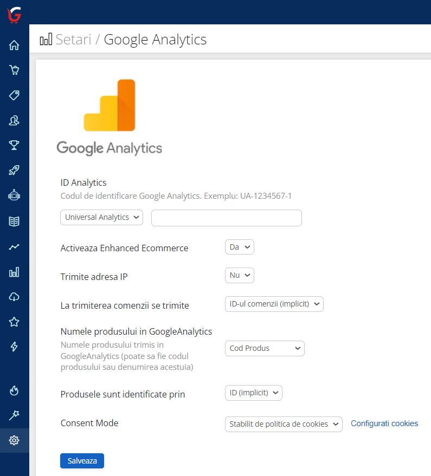Open the customers people icon
This screenshot has width=431, height=476.
click(14, 120)
